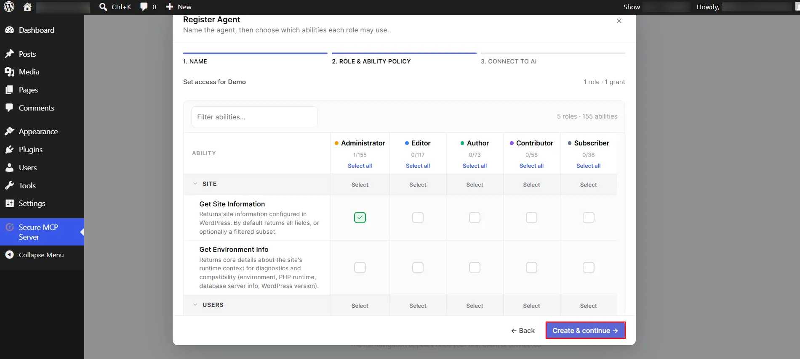The image size is (800, 359).
Task: Click the Pages icon in sidebar
Action: point(9,90)
